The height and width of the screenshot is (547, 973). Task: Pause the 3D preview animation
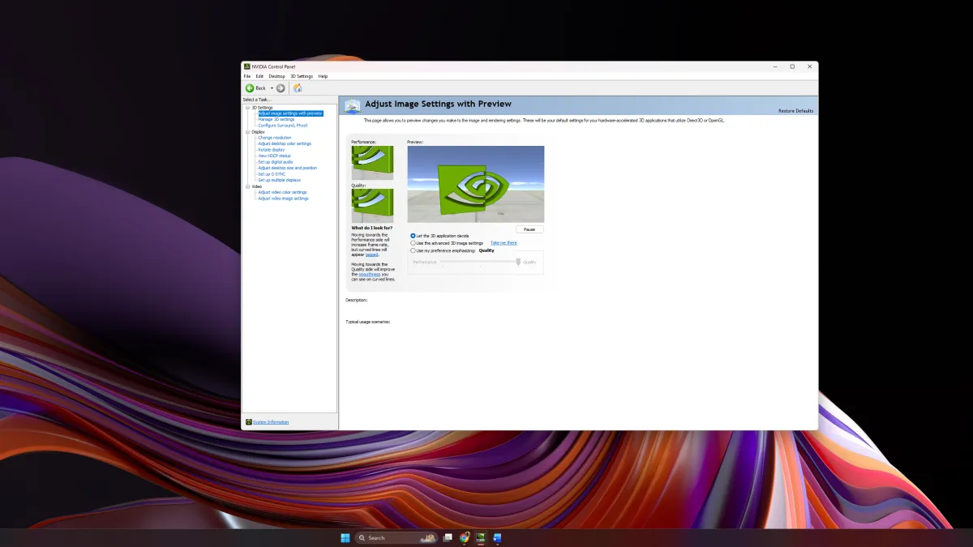click(x=529, y=229)
